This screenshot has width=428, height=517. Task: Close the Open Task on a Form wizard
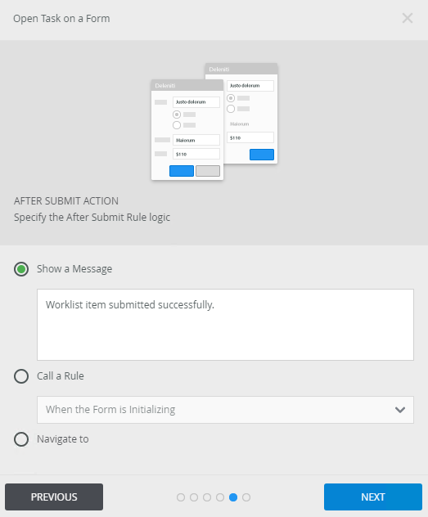tap(408, 18)
